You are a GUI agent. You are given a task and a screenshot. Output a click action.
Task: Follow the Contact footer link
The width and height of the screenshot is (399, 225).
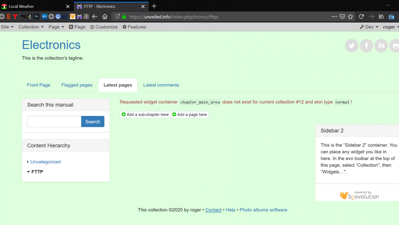(x=213, y=210)
